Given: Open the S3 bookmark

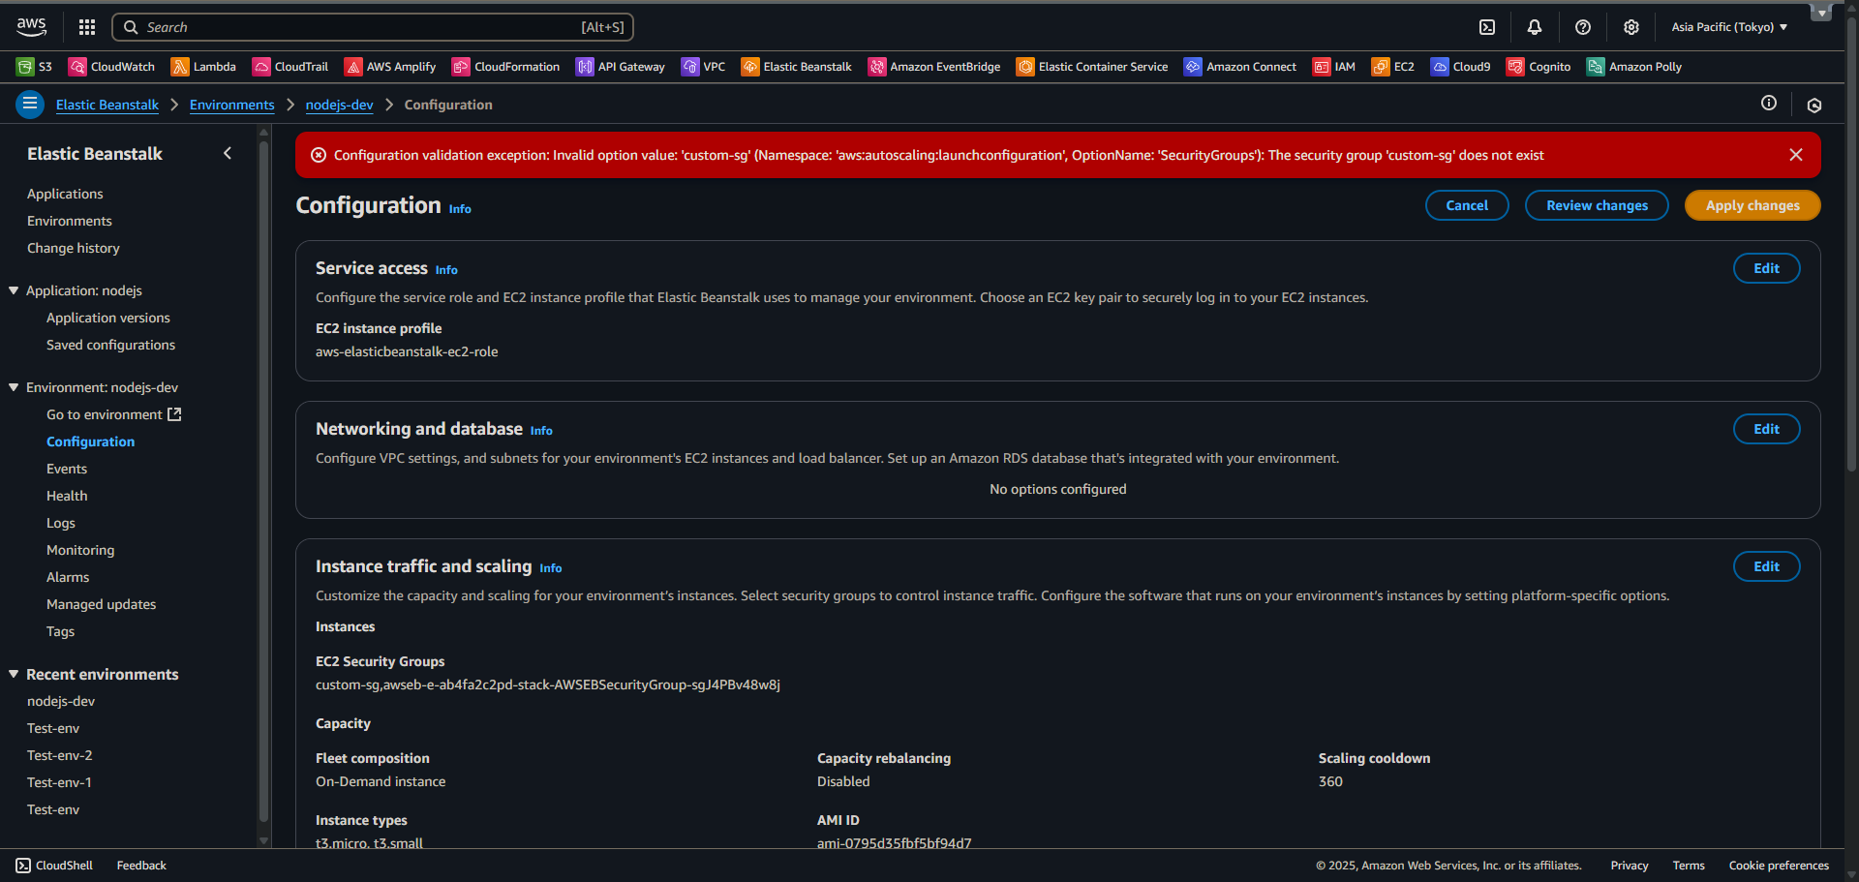Looking at the screenshot, I should coord(34,67).
